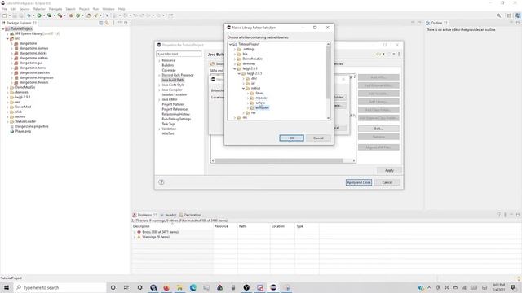Screen dimensions: 522x293
Task: Collapse TutorialProject root in folder dialog
Action: (230, 44)
